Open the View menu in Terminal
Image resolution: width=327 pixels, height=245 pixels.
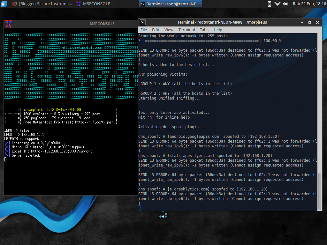click(169, 30)
